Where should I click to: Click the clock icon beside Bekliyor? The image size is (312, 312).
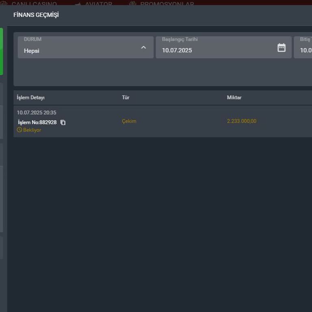19,130
